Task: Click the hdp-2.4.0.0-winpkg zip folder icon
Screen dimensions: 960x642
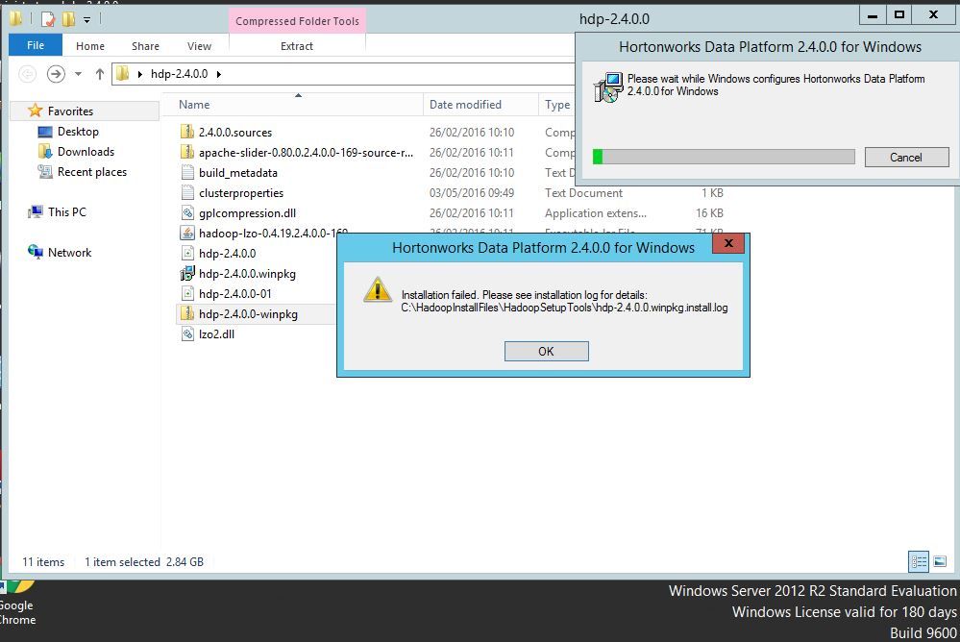Action: tap(187, 313)
